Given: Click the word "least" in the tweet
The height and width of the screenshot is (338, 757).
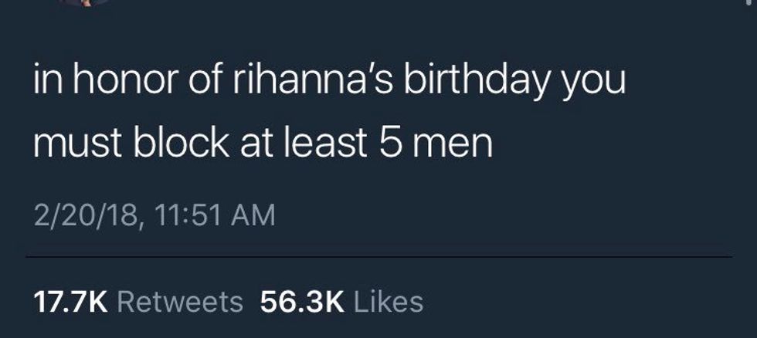Looking at the screenshot, I should coord(328,144).
